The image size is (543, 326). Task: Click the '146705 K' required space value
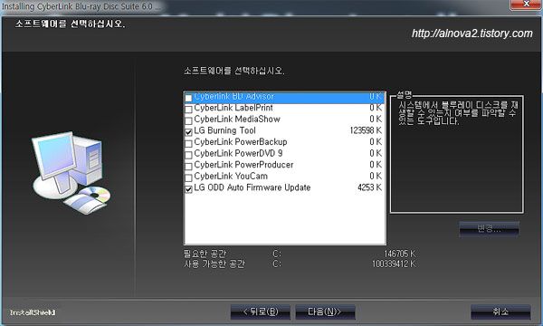coord(400,254)
